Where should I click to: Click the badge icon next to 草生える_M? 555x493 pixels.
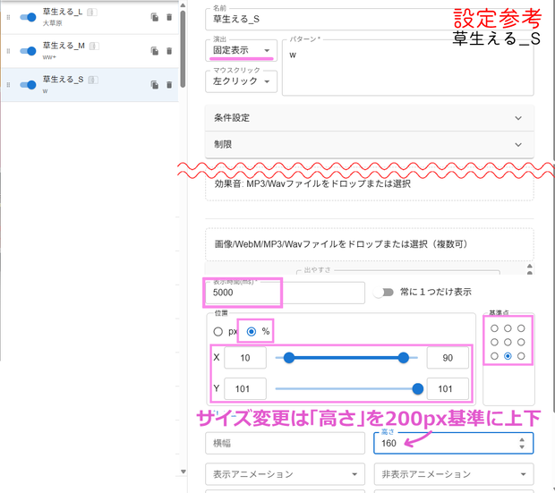pos(94,46)
